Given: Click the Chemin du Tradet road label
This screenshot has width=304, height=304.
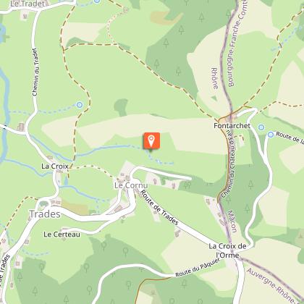Looking at the screenshot, I should 35,72.
